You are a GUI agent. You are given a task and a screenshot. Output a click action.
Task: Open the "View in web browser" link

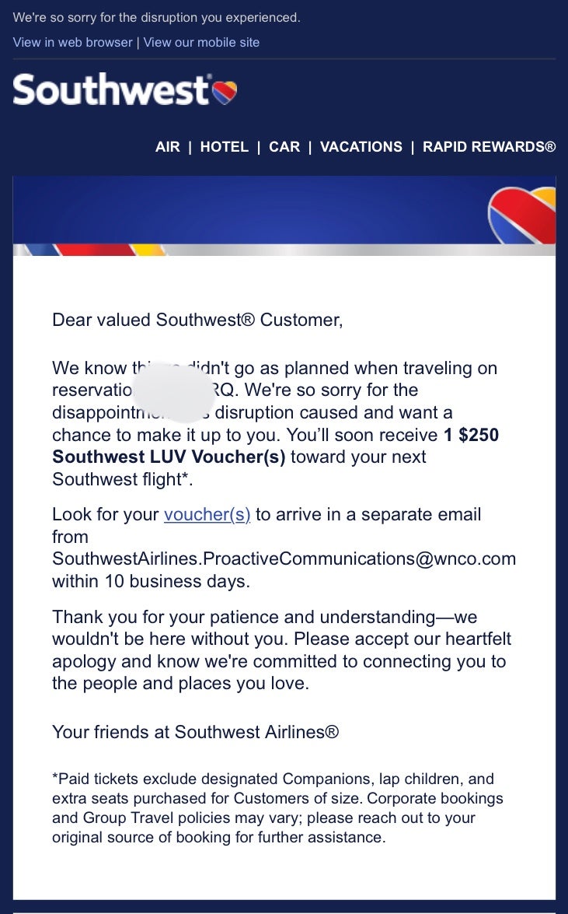coord(72,42)
